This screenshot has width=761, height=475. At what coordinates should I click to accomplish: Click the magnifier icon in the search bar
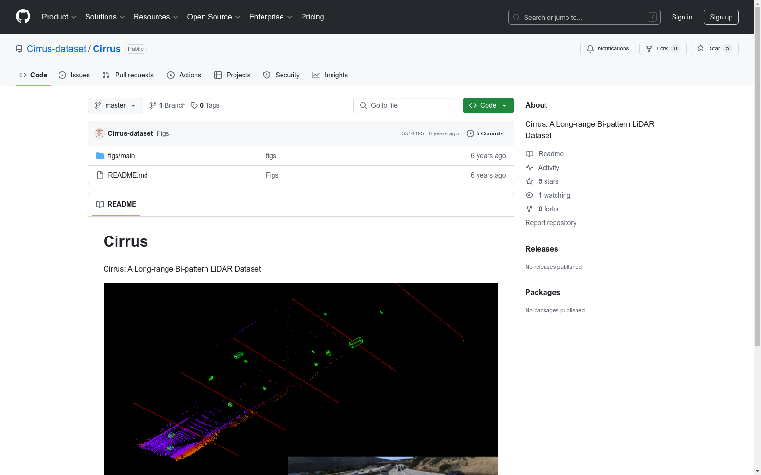[517, 17]
